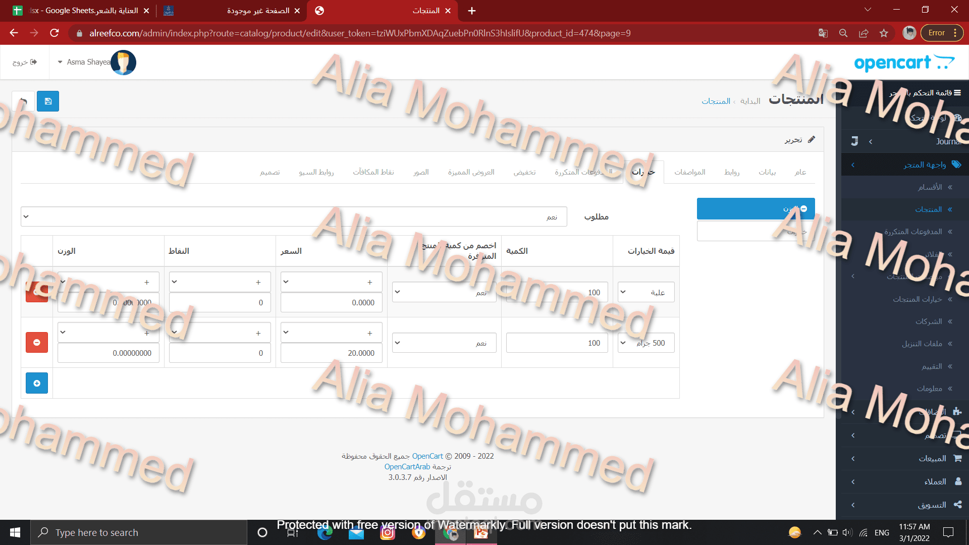Image resolution: width=969 pixels, height=545 pixels.
Task: Open option value dropdown showing 500 gram
Action: 646,343
